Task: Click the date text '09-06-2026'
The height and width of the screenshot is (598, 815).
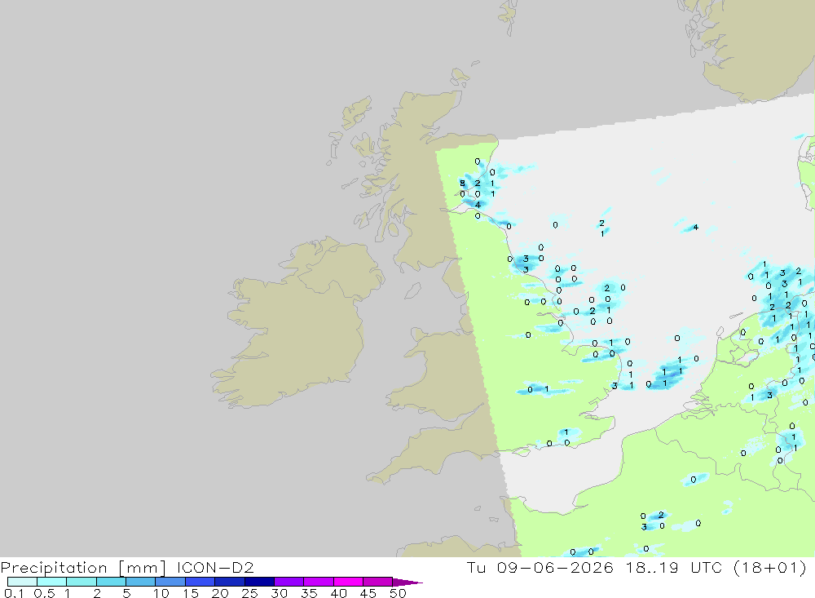Action: [x=555, y=567]
